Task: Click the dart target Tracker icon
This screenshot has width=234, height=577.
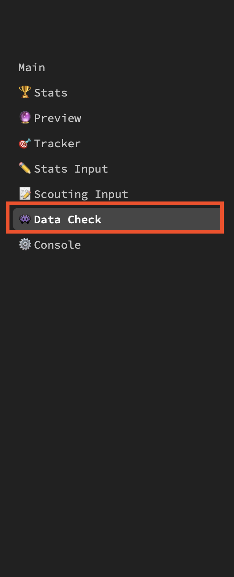Action: (x=25, y=143)
